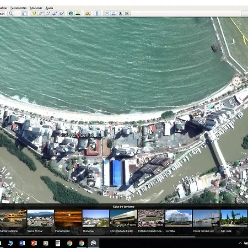This screenshot has width=248, height=248.
Task: Switch to the second Chrome taskbar icon
Action: 82,243
